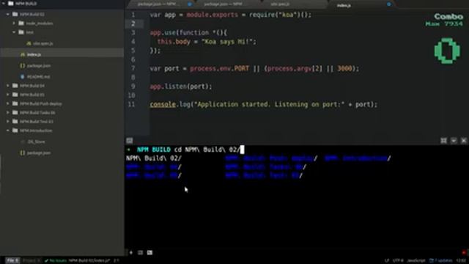
Task: Open package.json under NPM Introduction
Action: click(39, 153)
